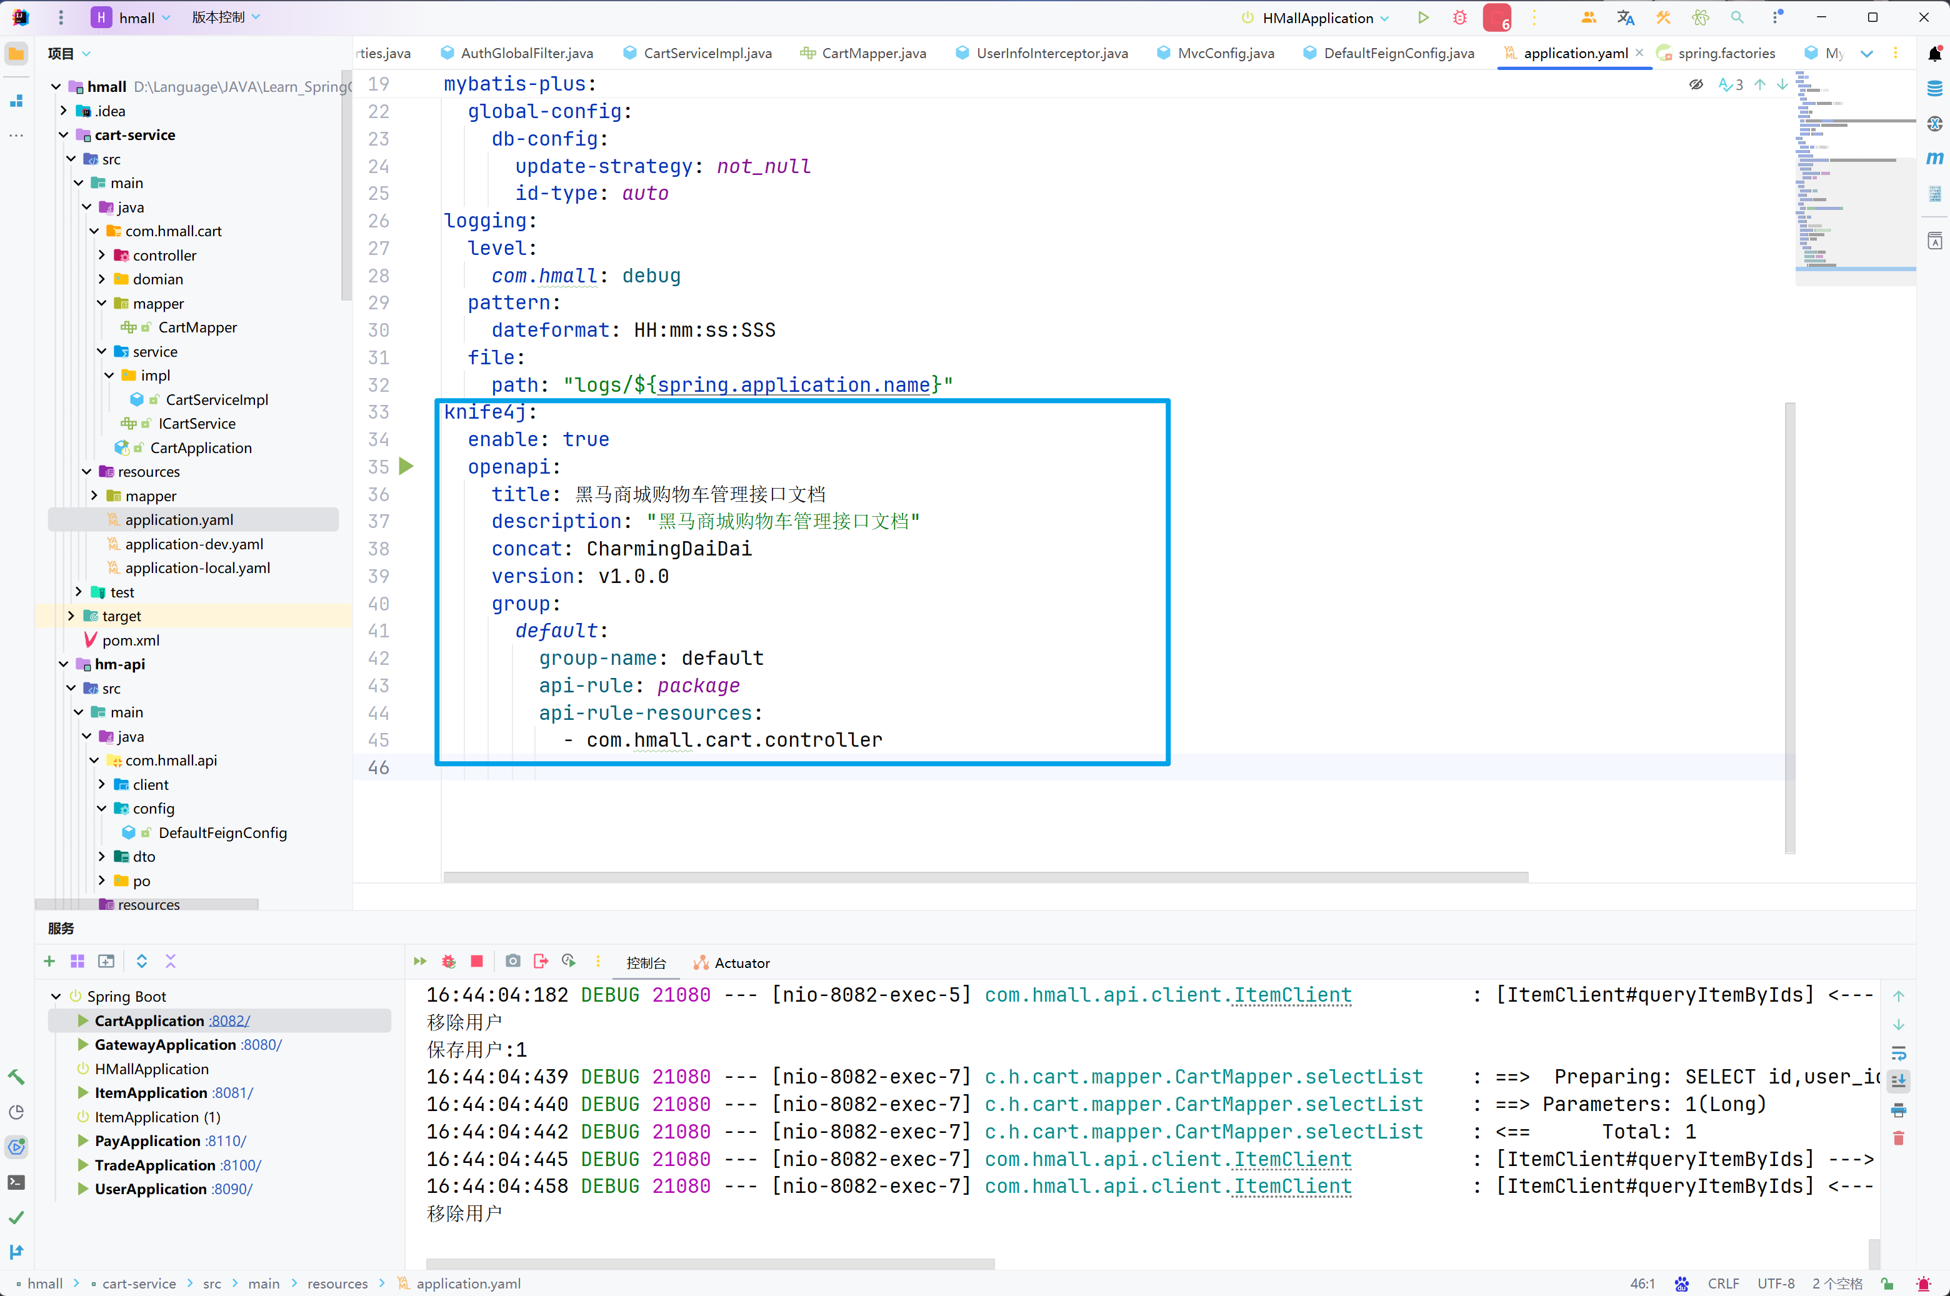Viewport: 1950px width, 1296px height.
Task: Open the :8082/ link of CartApplication
Action: click(229, 1021)
